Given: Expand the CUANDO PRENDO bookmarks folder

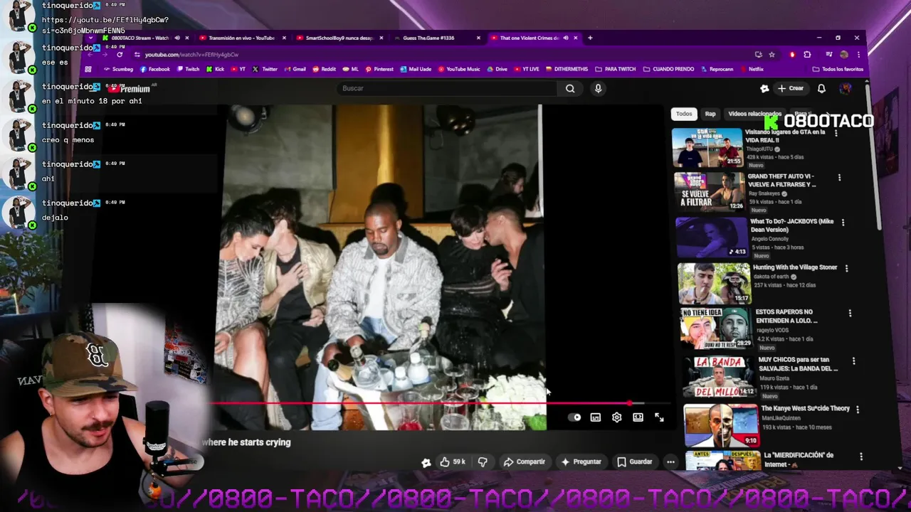Looking at the screenshot, I should (668, 69).
